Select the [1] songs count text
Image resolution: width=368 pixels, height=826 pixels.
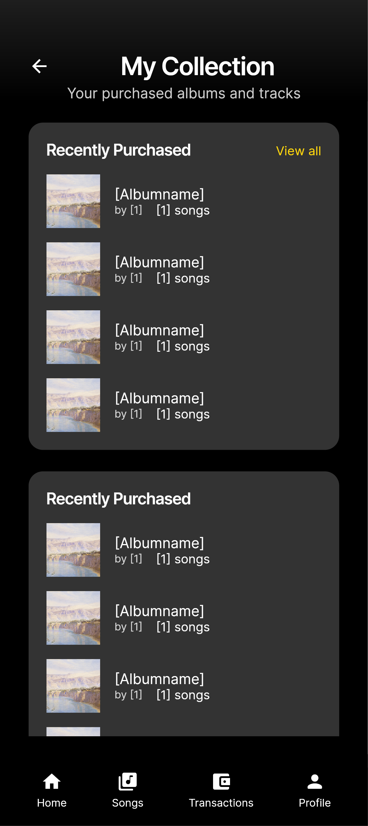coord(182,210)
